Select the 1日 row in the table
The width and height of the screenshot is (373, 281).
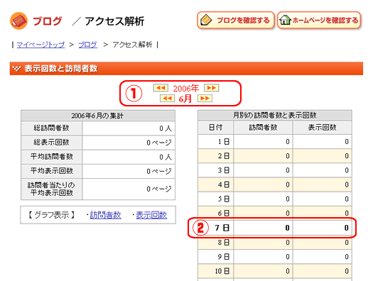275,142
